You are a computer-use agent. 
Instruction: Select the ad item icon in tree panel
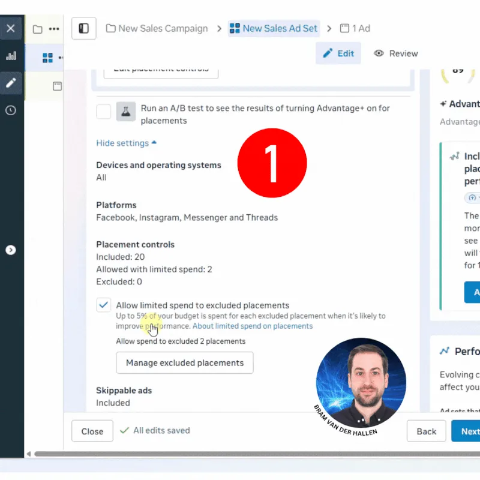(57, 86)
